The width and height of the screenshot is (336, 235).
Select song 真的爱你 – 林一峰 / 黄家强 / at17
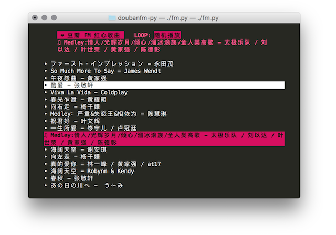tap(103, 164)
